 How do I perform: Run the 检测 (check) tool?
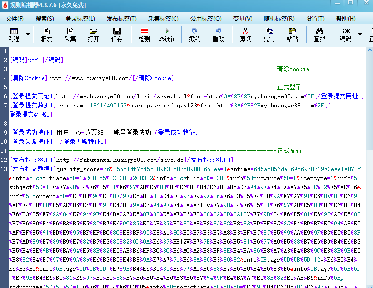pyautogui.click(x=144, y=34)
